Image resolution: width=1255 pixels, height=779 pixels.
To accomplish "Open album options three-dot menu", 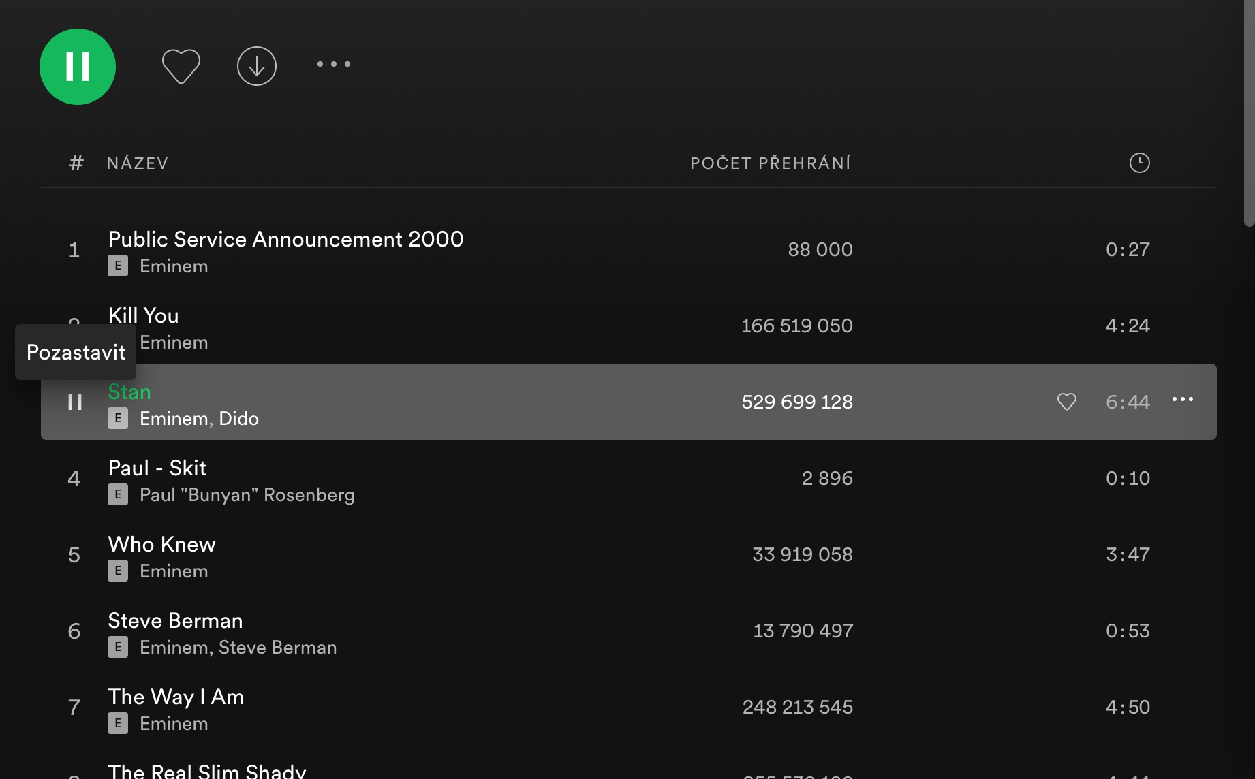I will pyautogui.click(x=334, y=64).
